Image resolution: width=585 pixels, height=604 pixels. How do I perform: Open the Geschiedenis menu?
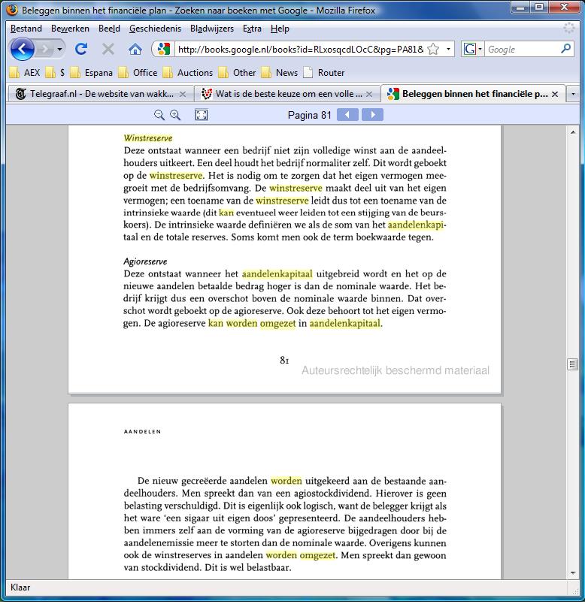tap(155, 29)
